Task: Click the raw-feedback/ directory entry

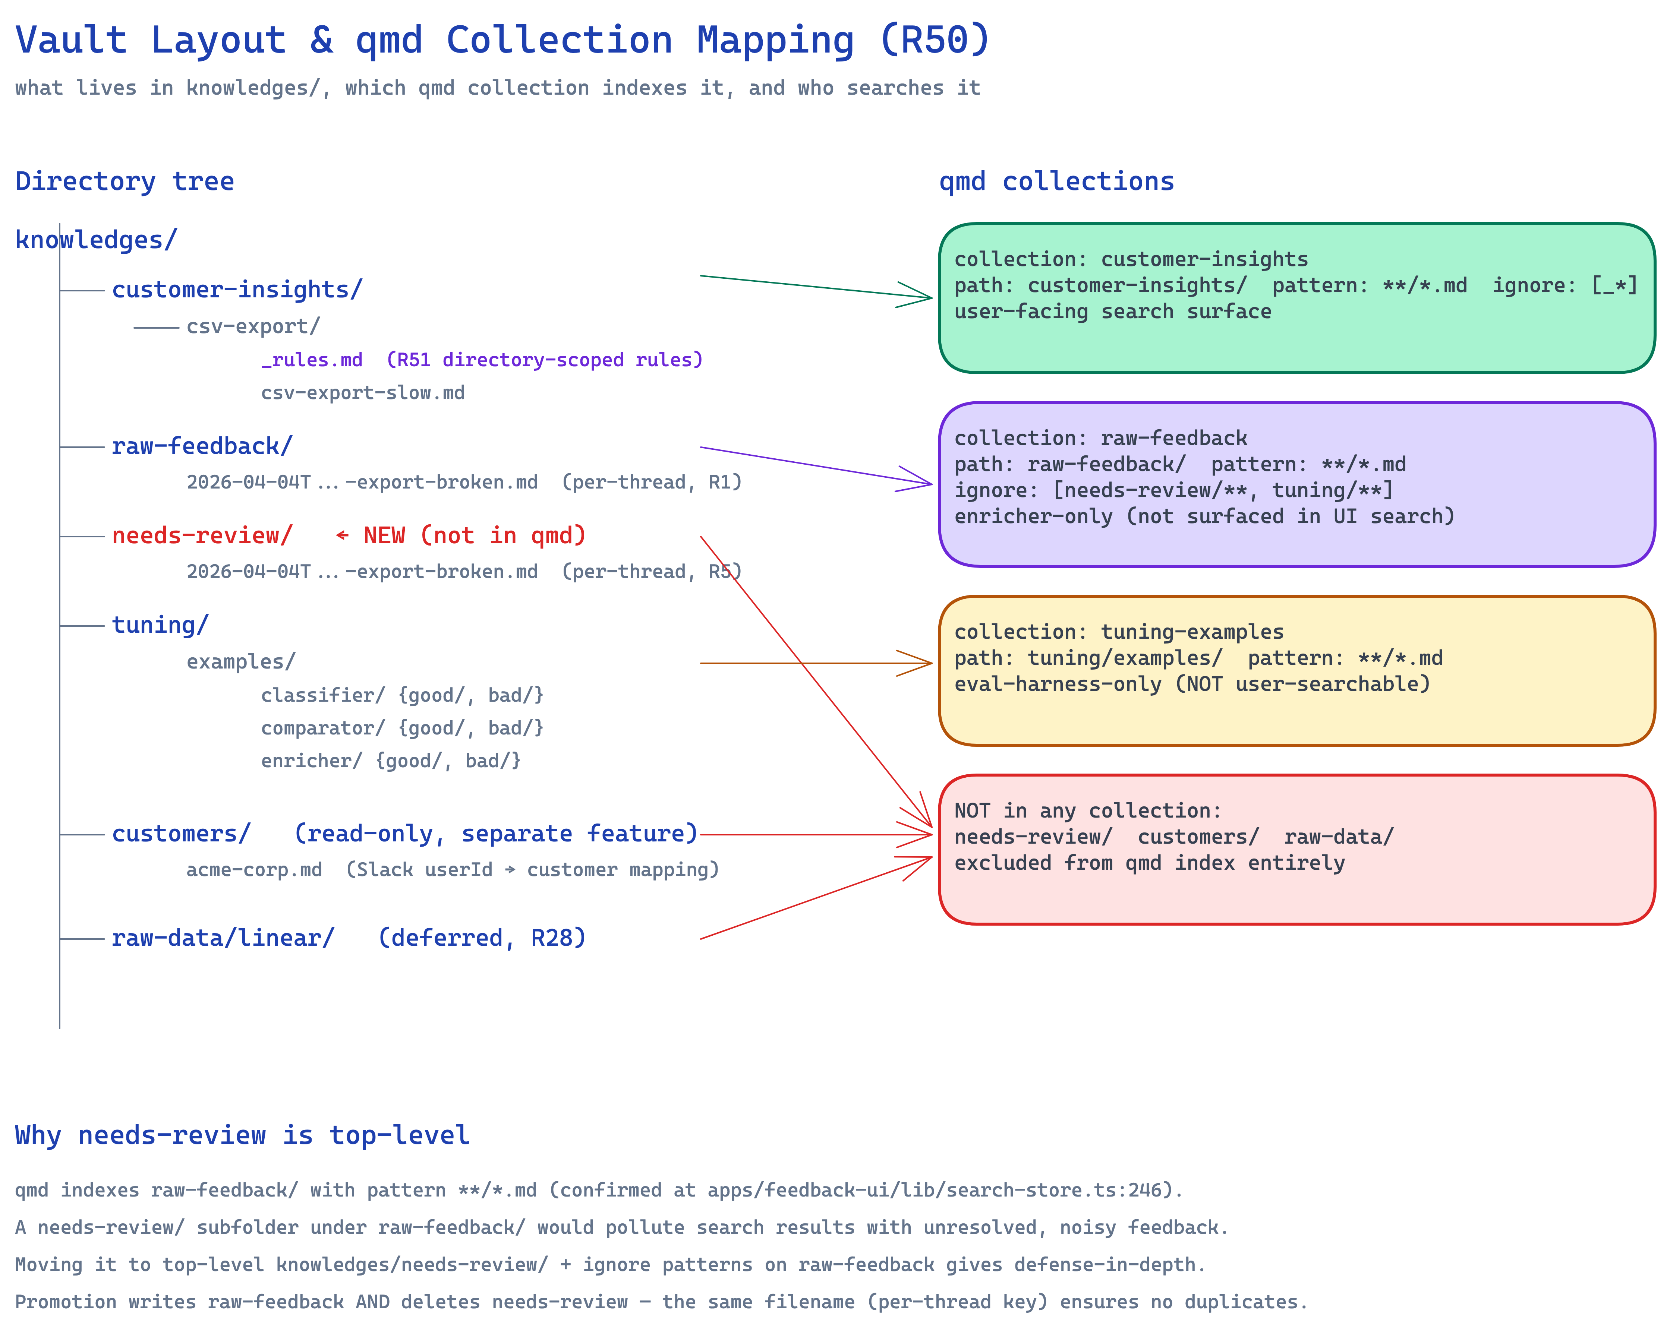Action: tap(202, 447)
